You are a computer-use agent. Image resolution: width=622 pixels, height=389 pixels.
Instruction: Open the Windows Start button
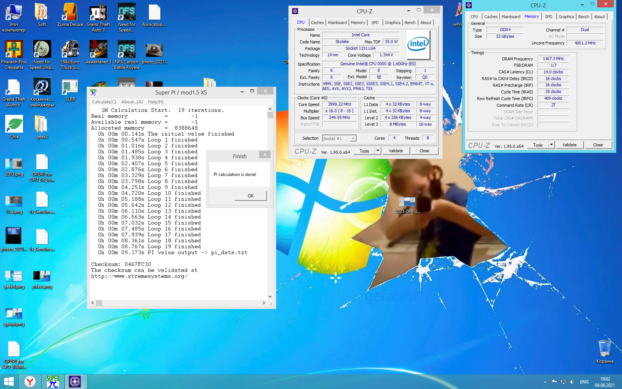(x=9, y=382)
